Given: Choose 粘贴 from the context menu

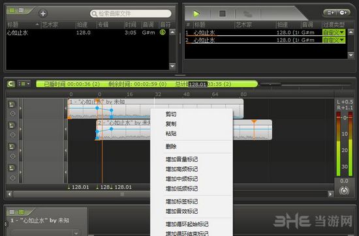Looking at the screenshot, I should pos(171,134).
